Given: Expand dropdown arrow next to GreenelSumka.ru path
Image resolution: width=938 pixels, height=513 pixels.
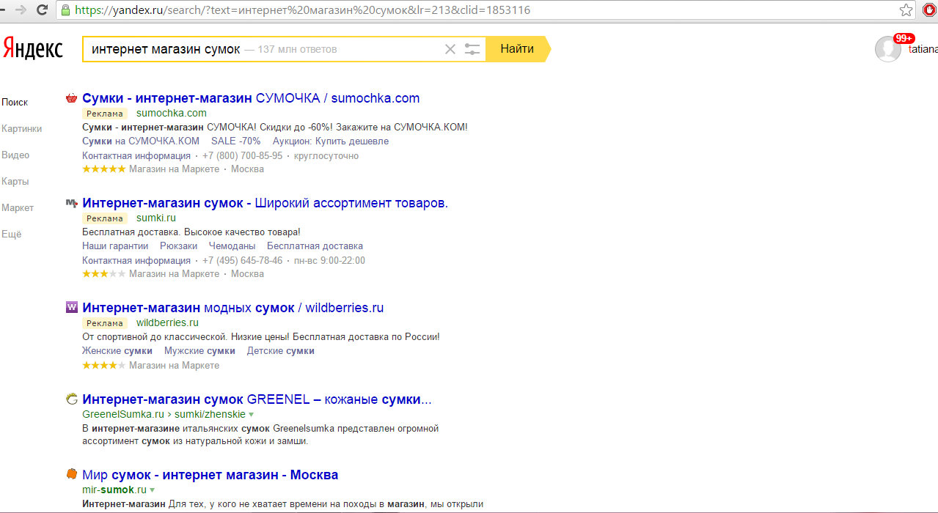Looking at the screenshot, I should 252,415.
